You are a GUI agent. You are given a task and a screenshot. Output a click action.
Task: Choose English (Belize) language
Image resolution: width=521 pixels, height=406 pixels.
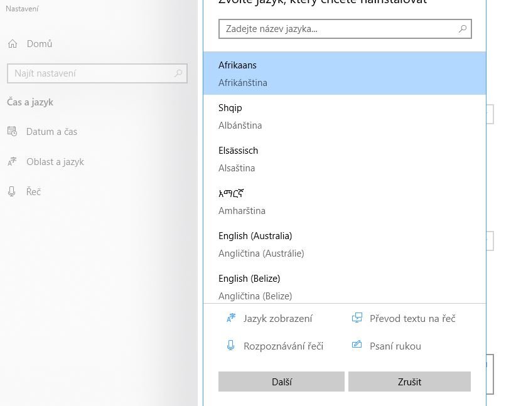tap(345, 285)
